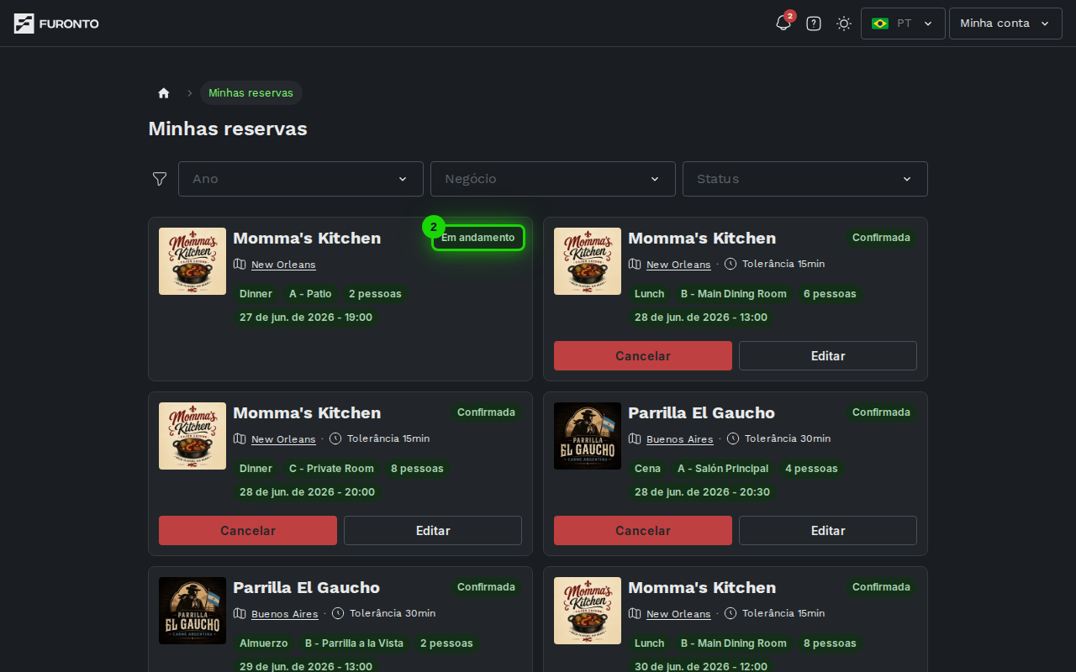Edit the Parrilla El Gaucho 20:30 reservation
The width and height of the screenshot is (1076, 672).
[828, 531]
